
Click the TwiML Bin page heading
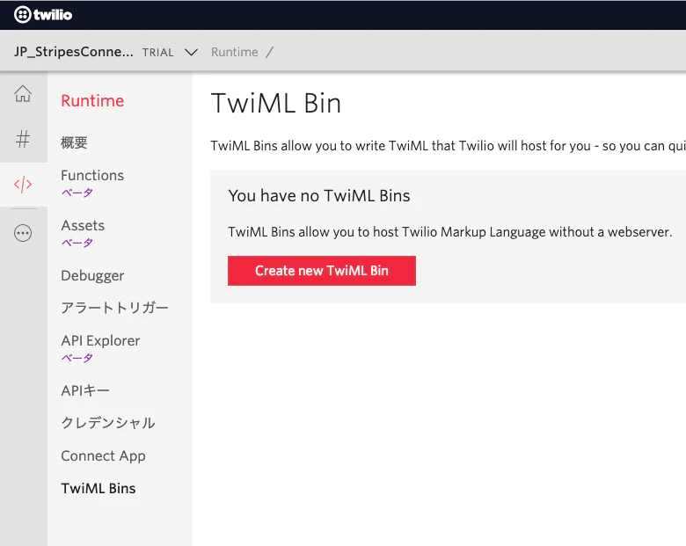[275, 103]
